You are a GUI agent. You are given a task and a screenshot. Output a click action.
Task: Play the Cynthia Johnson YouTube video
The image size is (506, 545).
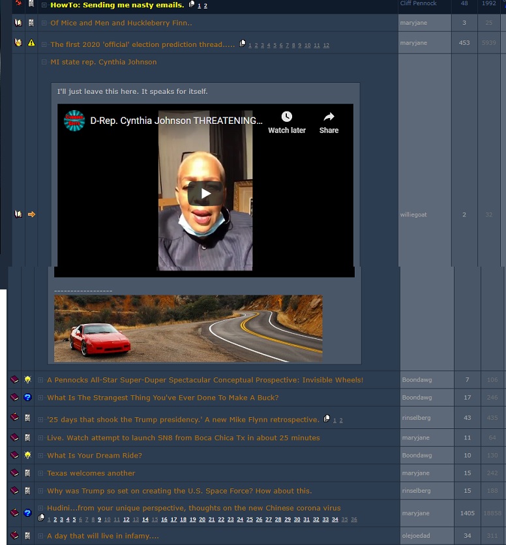click(x=205, y=194)
